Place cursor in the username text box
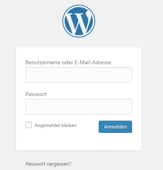The height and width of the screenshot is (170, 163). pos(79,75)
